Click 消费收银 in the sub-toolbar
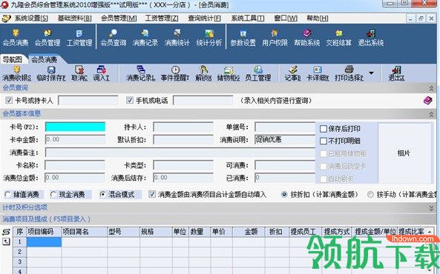440x274 pixels. click(x=17, y=73)
